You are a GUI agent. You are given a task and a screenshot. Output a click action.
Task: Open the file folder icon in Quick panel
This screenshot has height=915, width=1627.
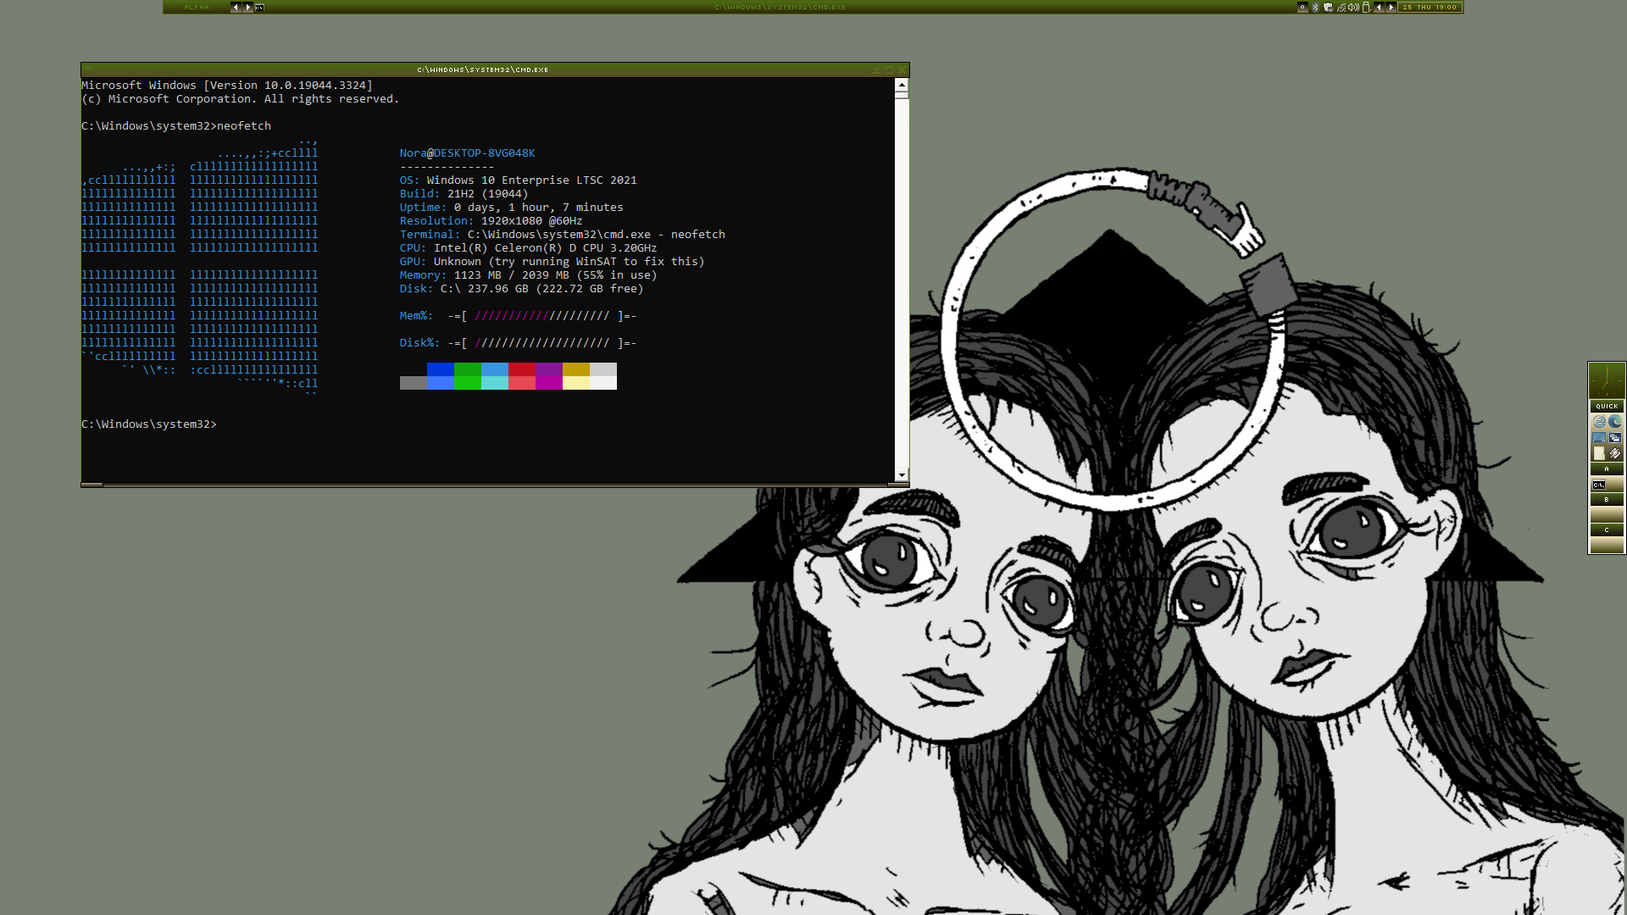(1599, 453)
